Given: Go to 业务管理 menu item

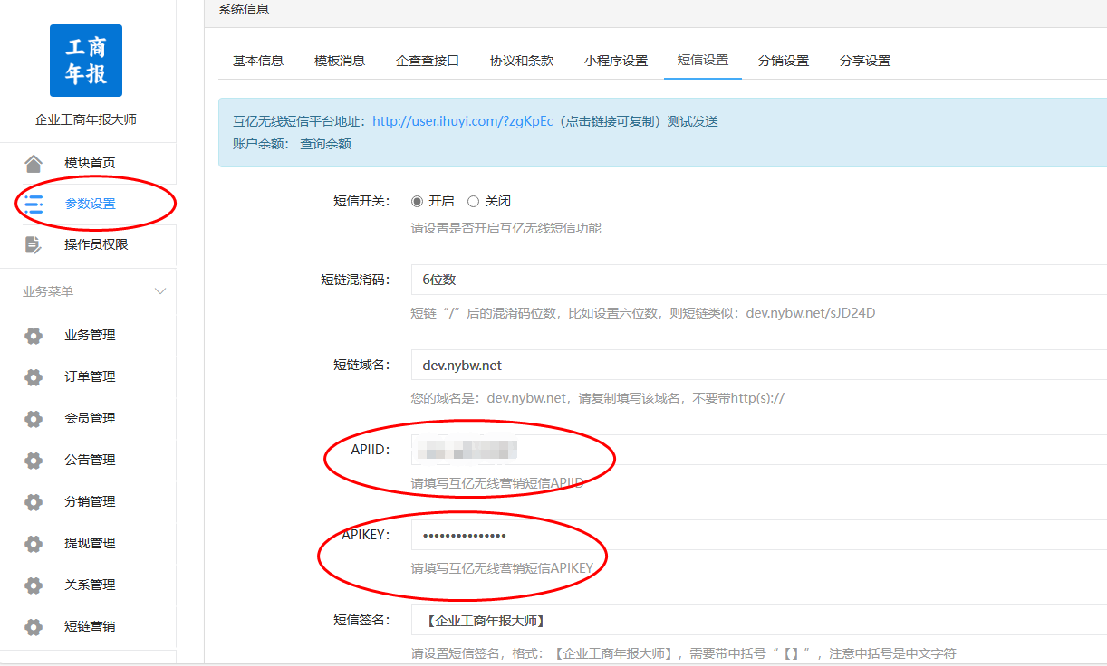Looking at the screenshot, I should [88, 335].
